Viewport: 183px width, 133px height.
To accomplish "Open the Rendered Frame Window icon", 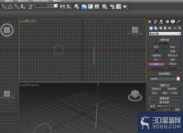I will 118,7.
